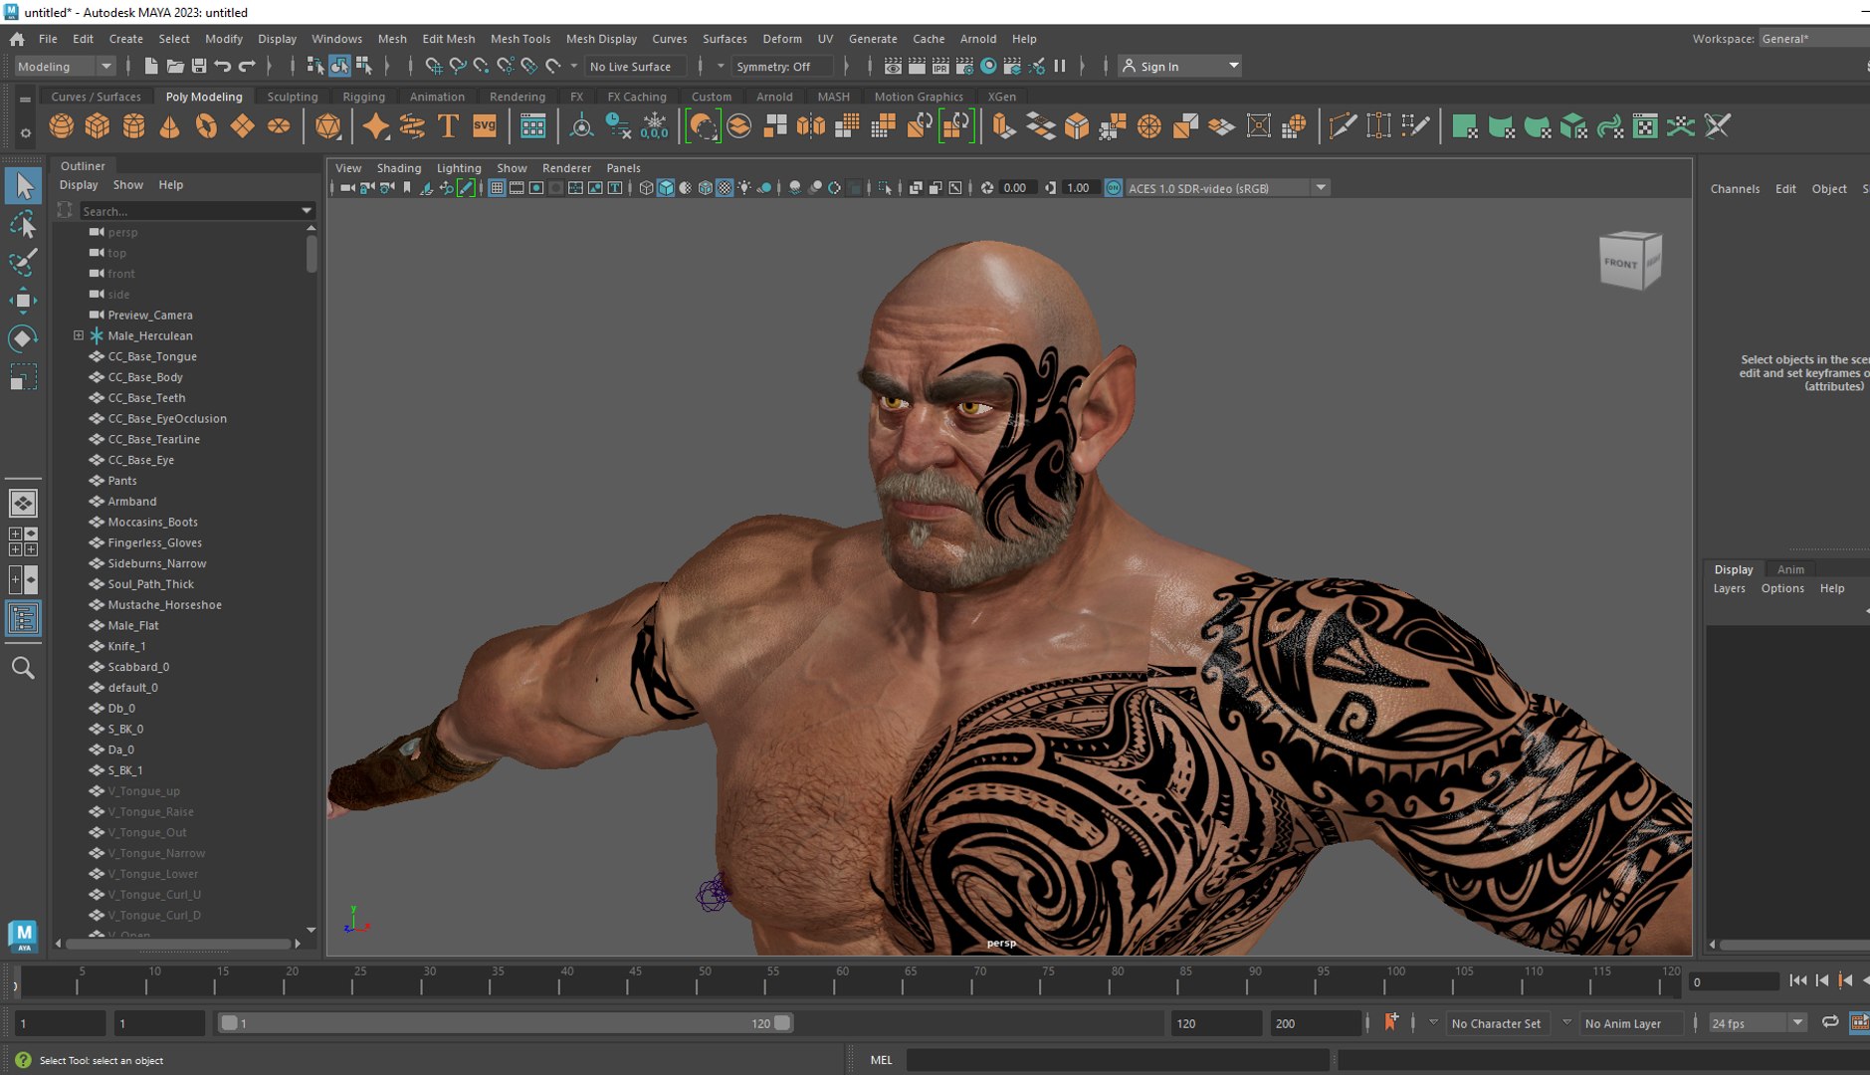Click the polygon Type tool icon
Viewport: 1870px width, 1075px height.
[x=448, y=126]
